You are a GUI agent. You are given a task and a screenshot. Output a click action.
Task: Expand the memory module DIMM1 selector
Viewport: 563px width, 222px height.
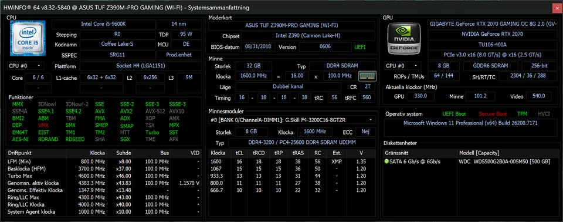tap(292, 120)
